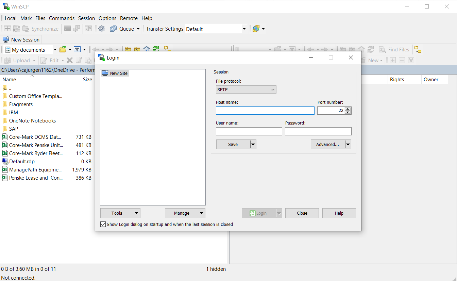Open the Files menu
The width and height of the screenshot is (457, 281).
pos(40,18)
